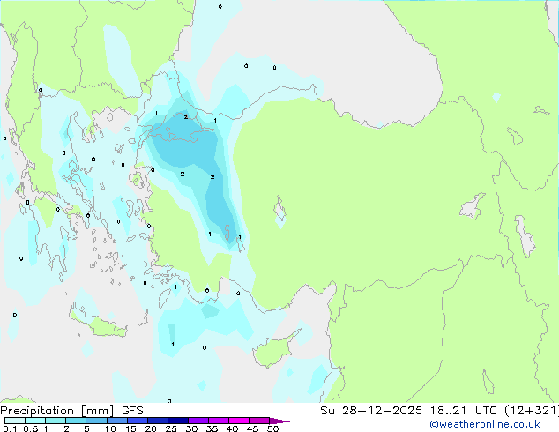559x432 pixels.
Task: Select the 15–20 mm legend swatch
Action: (138, 421)
